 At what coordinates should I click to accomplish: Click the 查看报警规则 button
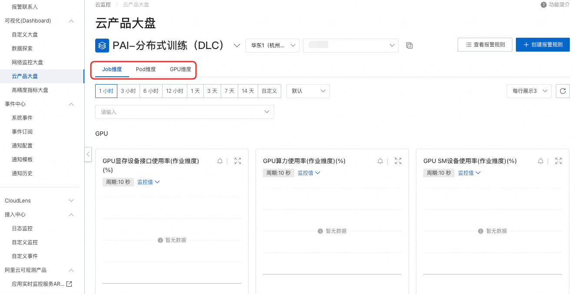(485, 45)
